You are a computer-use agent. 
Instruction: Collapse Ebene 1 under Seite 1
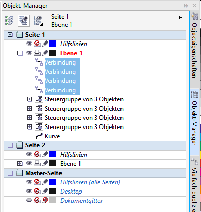click(20, 53)
